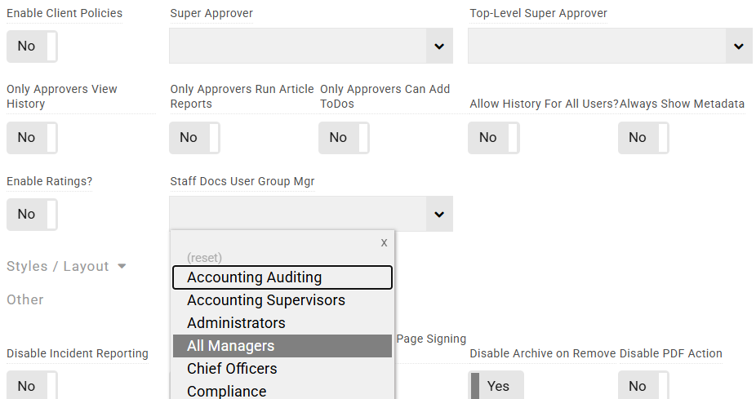Image resolution: width=756 pixels, height=399 pixels.
Task: Toggle Only Approvers Run Article Reports
Action: click(194, 137)
